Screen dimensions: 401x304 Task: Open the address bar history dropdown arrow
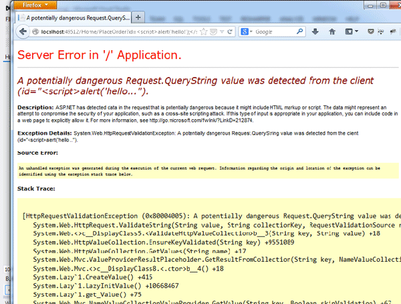pos(222,31)
